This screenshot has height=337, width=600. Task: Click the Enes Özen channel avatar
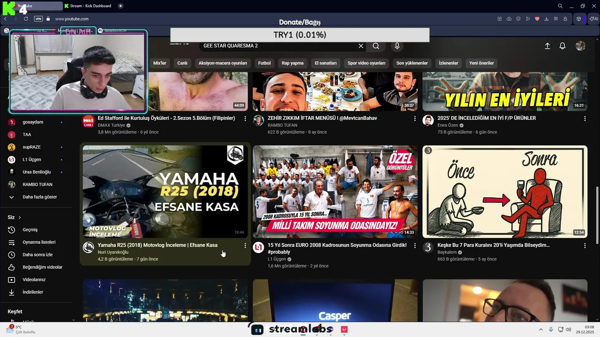428,121
